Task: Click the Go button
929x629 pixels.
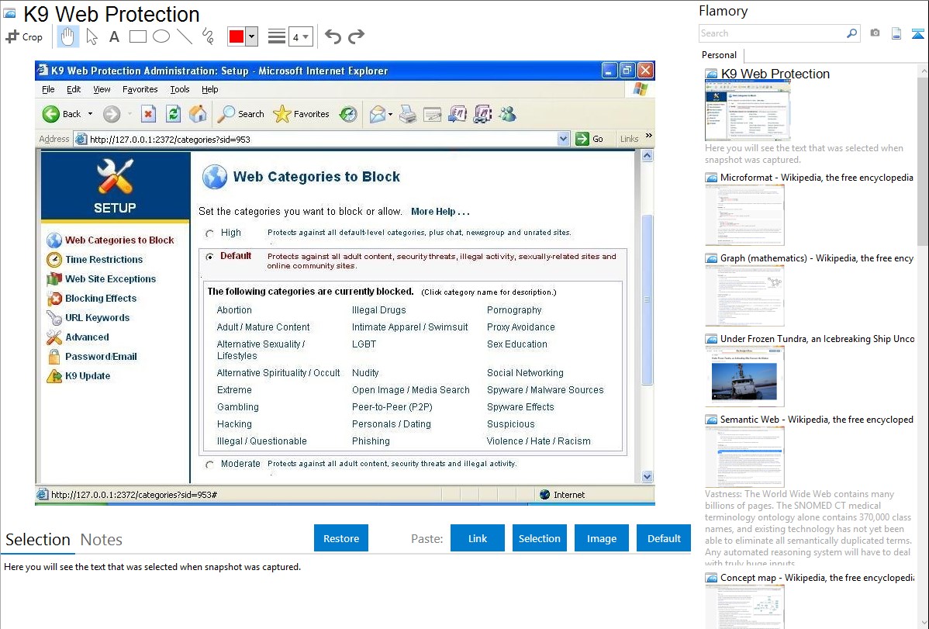Action: coord(589,139)
